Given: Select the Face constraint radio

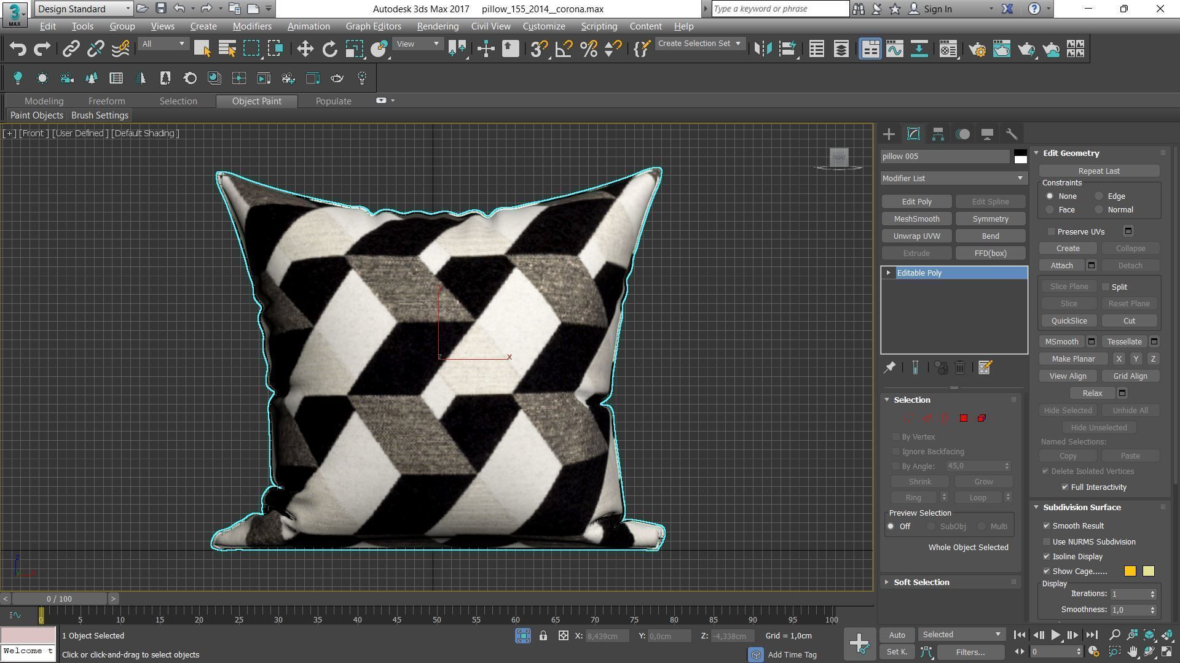Looking at the screenshot, I should pos(1050,210).
